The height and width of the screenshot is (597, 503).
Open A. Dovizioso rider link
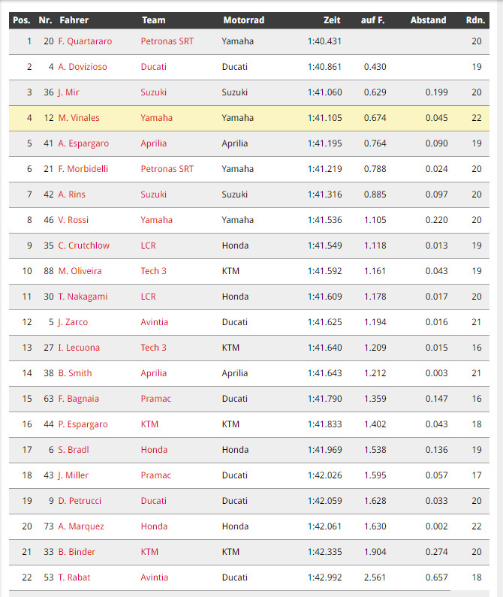click(x=83, y=67)
